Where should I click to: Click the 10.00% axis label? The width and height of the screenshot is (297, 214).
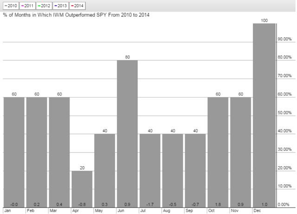coord(284,186)
